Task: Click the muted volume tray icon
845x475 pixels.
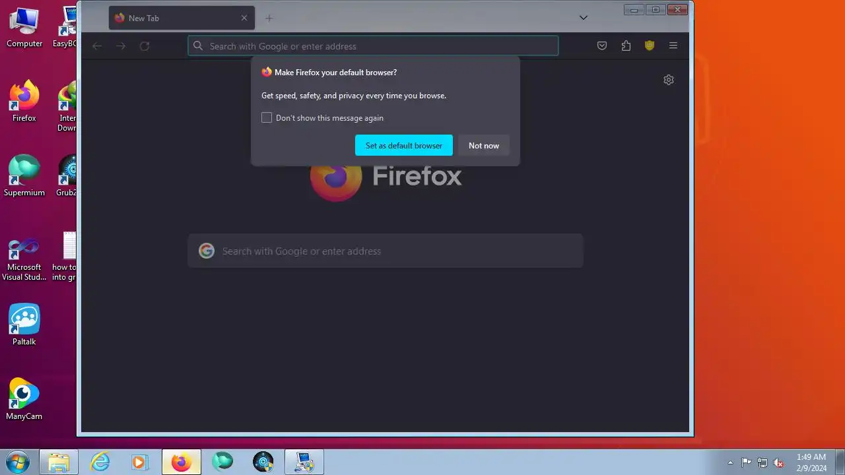Action: point(779,462)
